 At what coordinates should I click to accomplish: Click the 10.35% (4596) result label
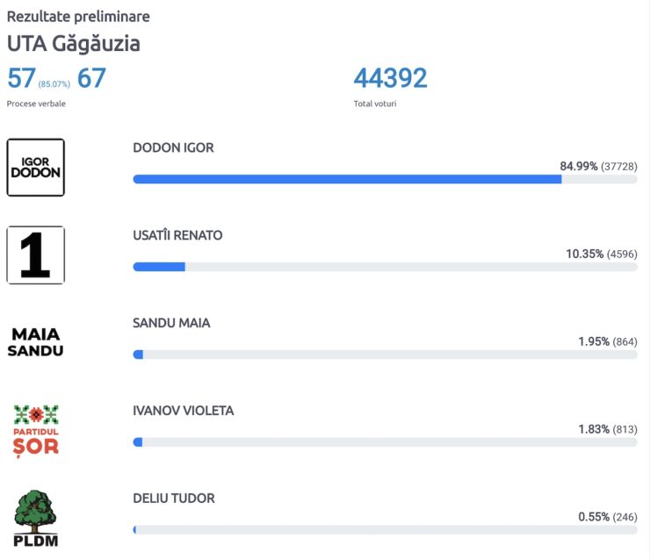click(602, 254)
